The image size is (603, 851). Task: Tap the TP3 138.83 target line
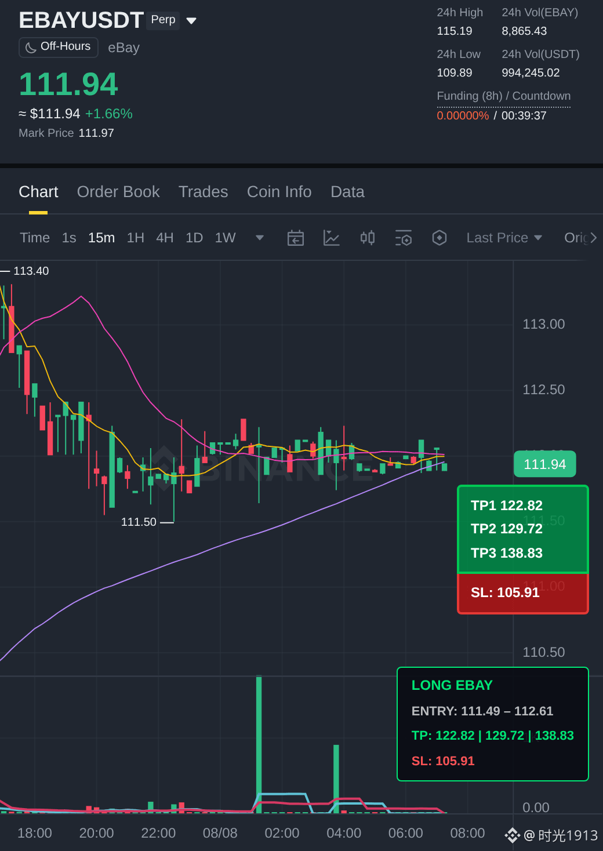click(x=507, y=553)
